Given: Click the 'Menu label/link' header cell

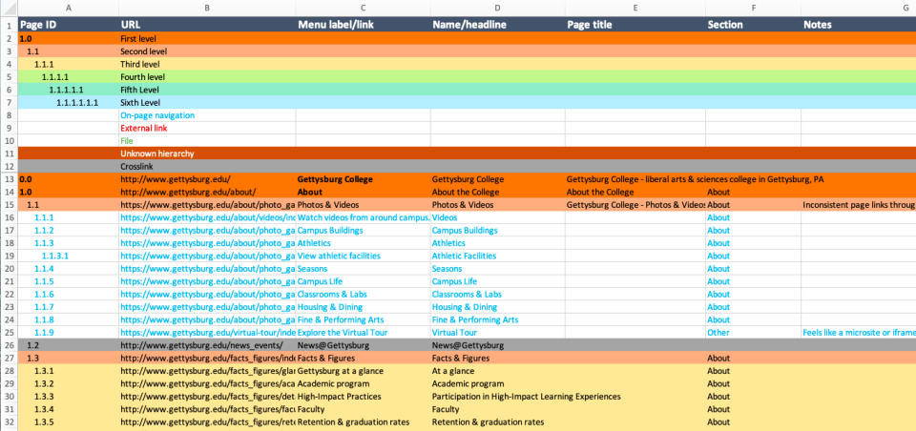Looking at the screenshot, I should tap(364, 25).
